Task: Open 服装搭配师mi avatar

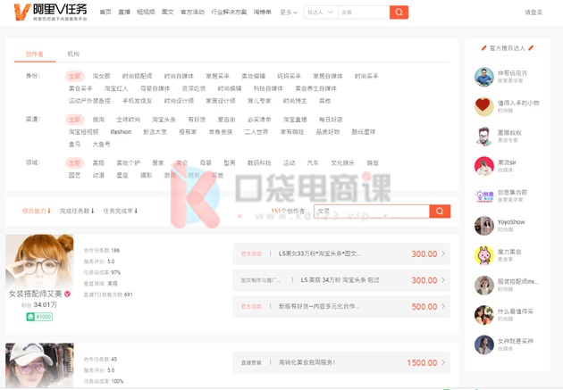Action: (484, 285)
